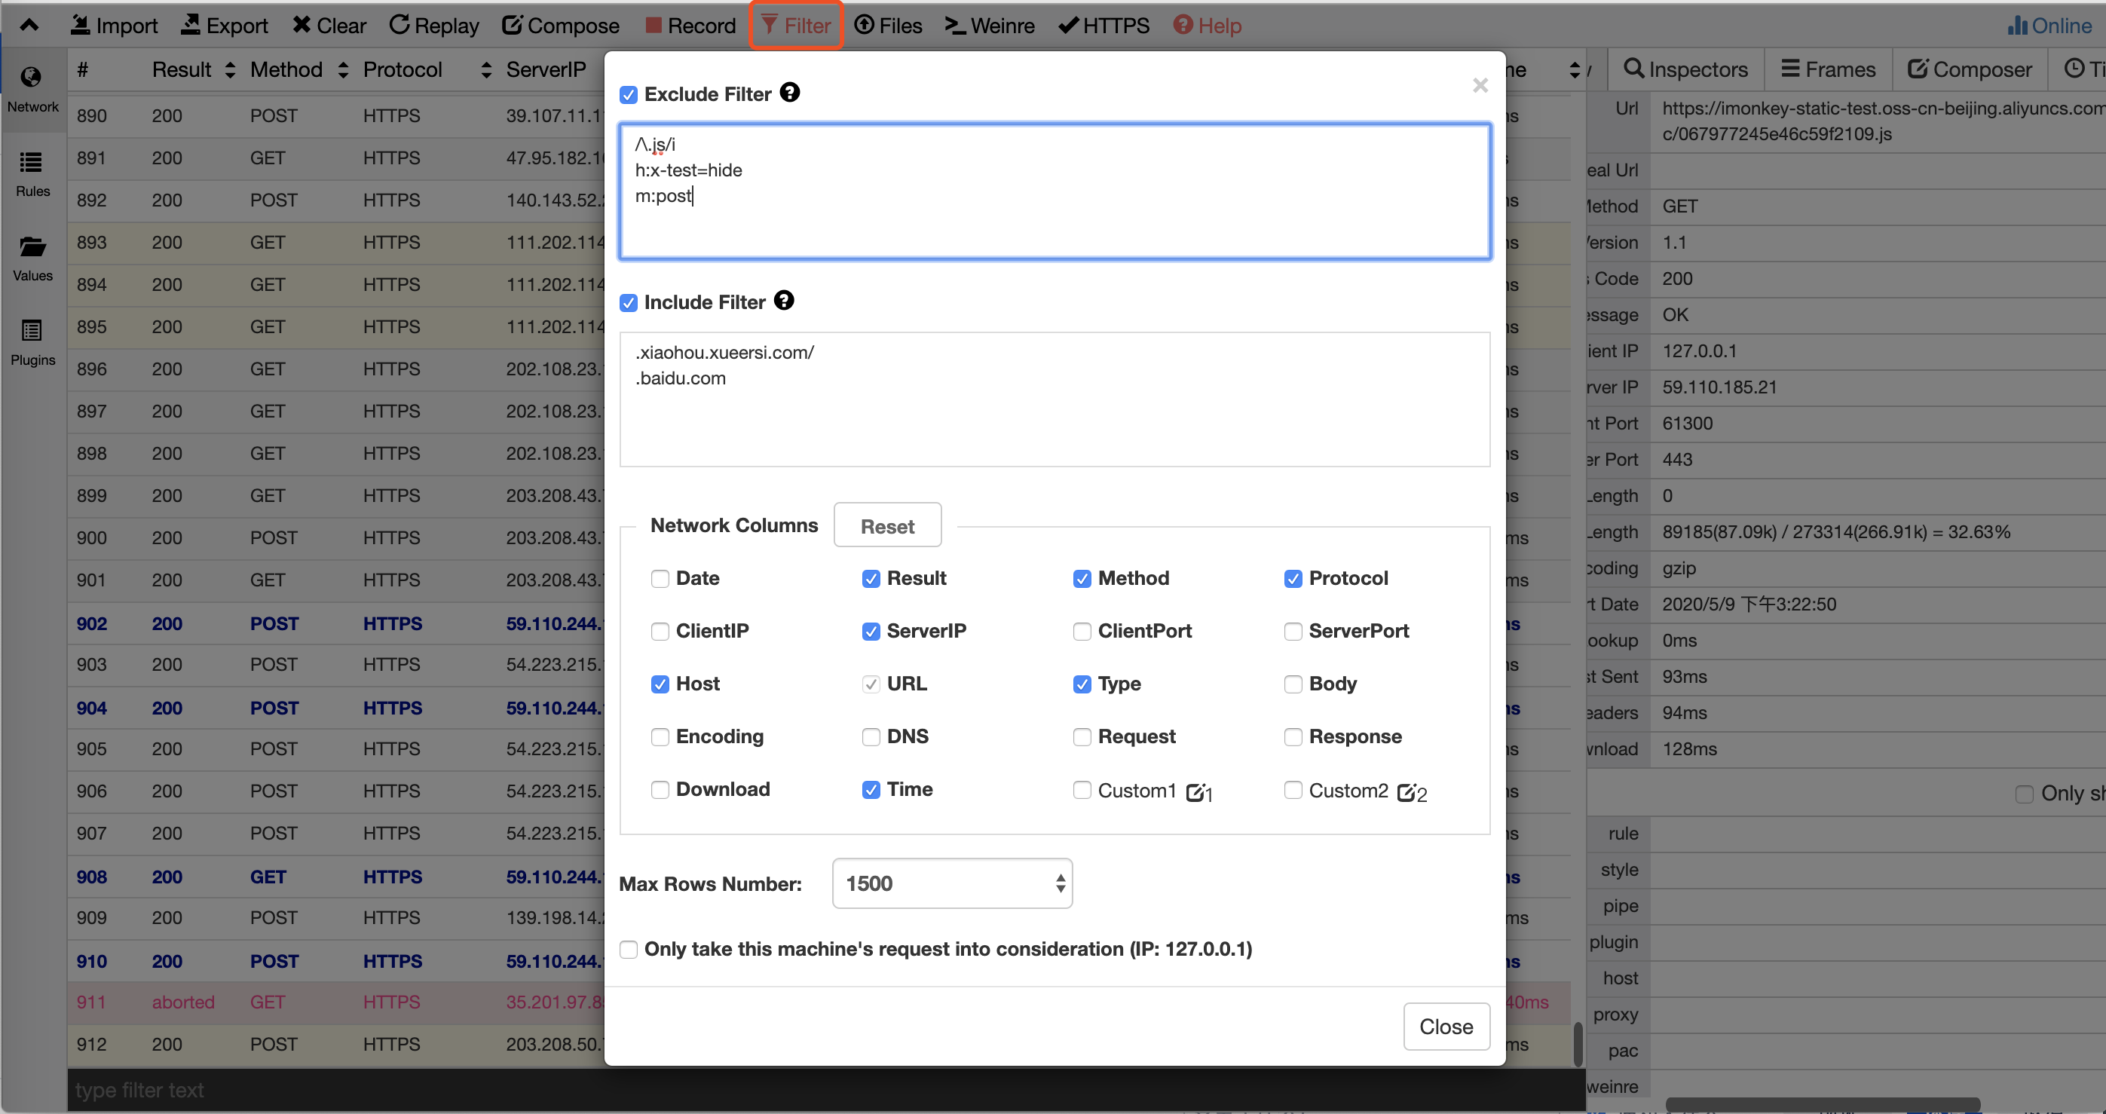The height and width of the screenshot is (1114, 2106).
Task: Sort by the Method column arrows
Action: point(342,70)
